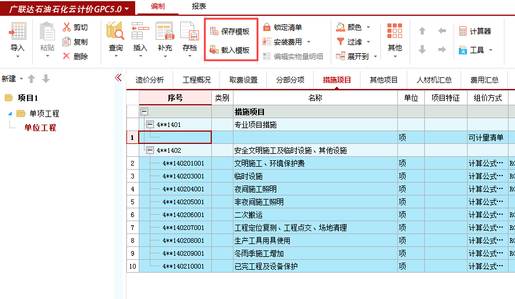
Task: Click the empty 序号 cell in row 1
Action: [175, 137]
